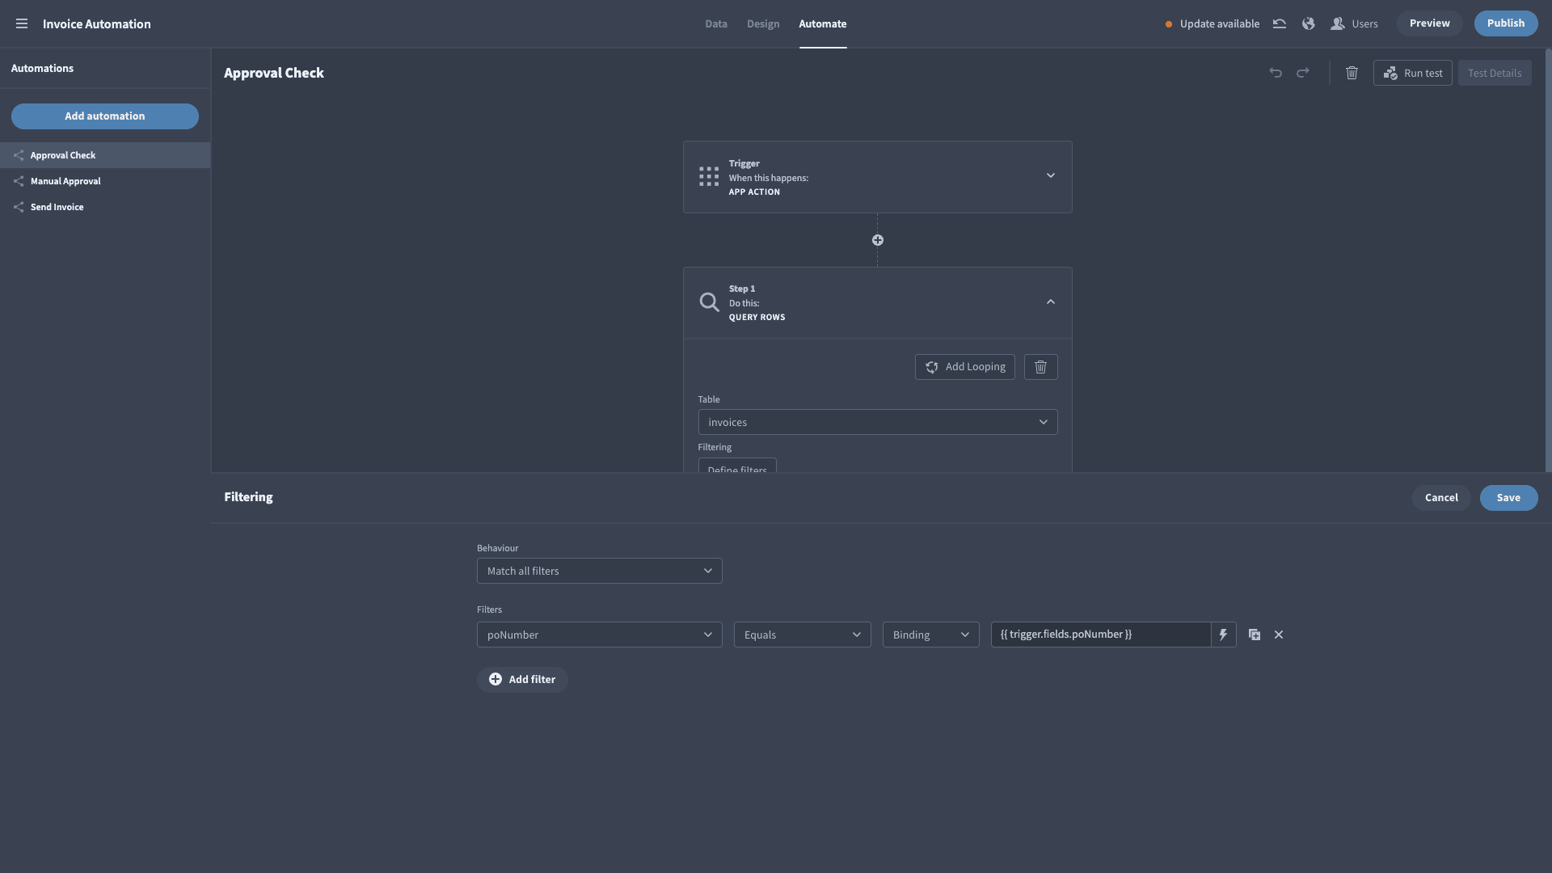Expand the Trigger block

coord(1051,175)
